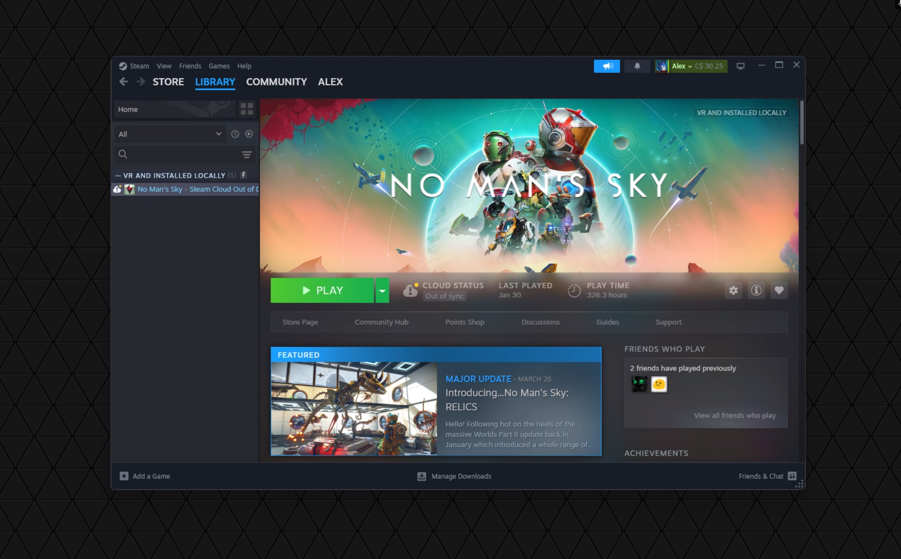Expand the Play button dropdown arrow
Screen dimensions: 901x559
tap(382, 290)
